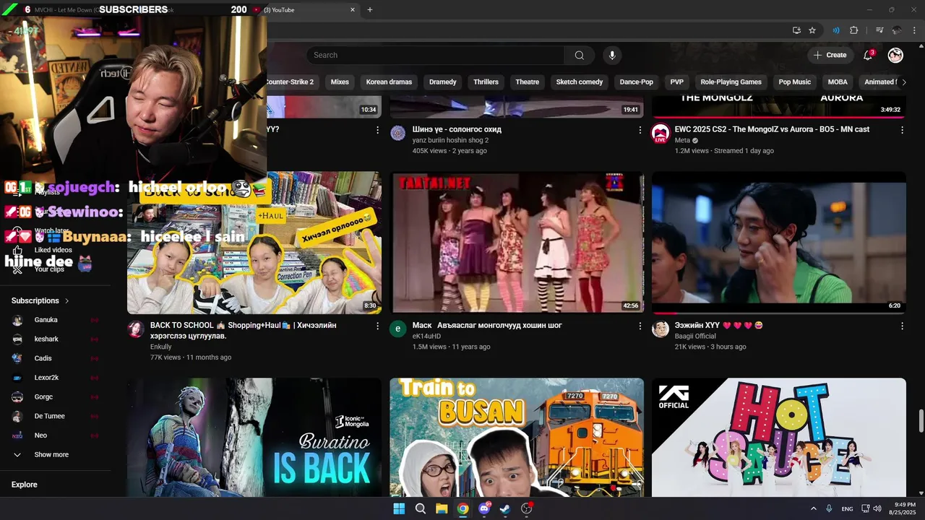The height and width of the screenshot is (520, 925).
Task: Click the taskbar microphone indicator
Action: [829, 508]
